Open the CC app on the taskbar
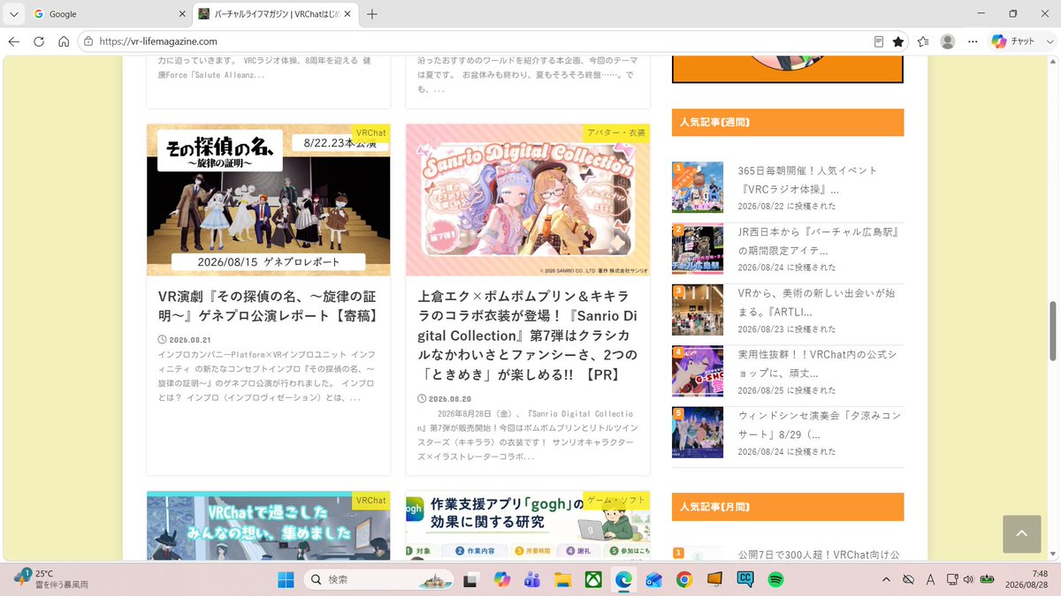The width and height of the screenshot is (1061, 596). 745,579
